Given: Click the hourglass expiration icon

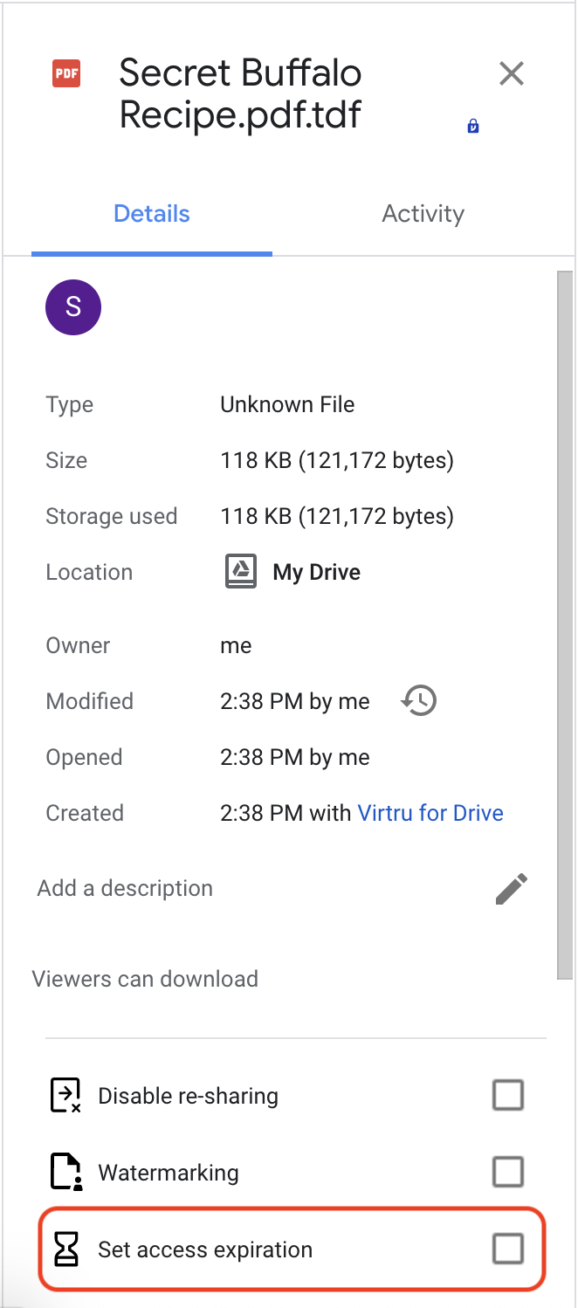Looking at the screenshot, I should [65, 1249].
